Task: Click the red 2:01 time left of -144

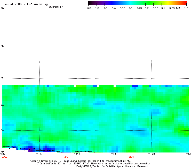Action: 67,157
